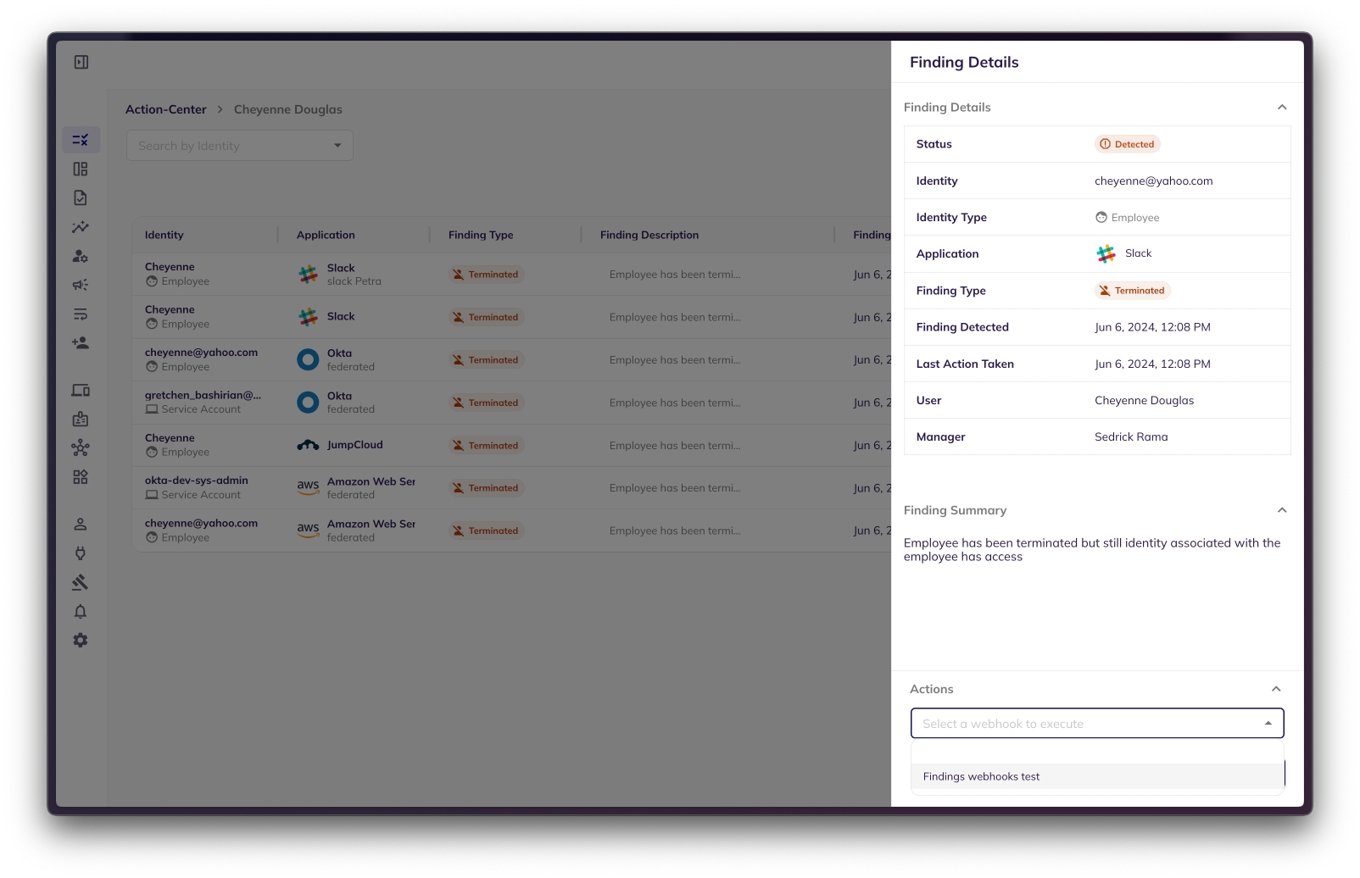The image size is (1360, 878).
Task: Click the Action-Center breadcrumb link
Action: 166,109
